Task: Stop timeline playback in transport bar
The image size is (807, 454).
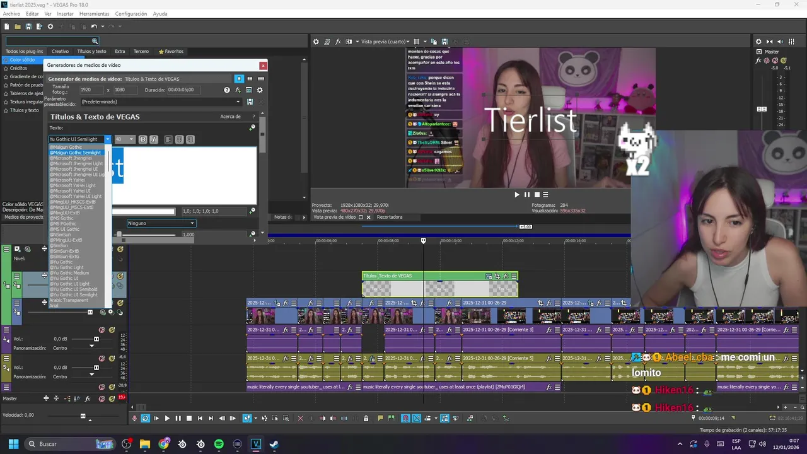Action: tap(189, 418)
